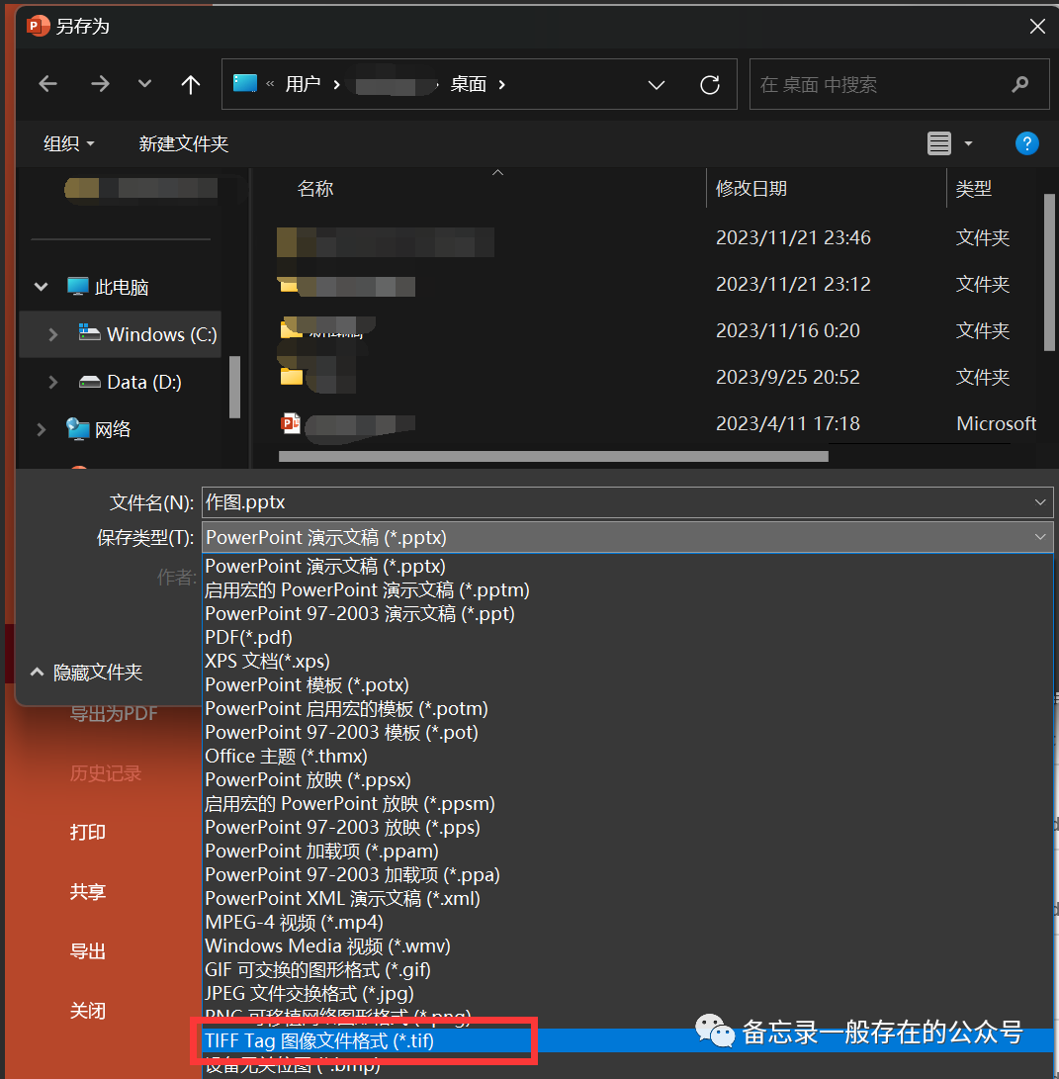Sort by the 类型 column header

click(x=973, y=189)
